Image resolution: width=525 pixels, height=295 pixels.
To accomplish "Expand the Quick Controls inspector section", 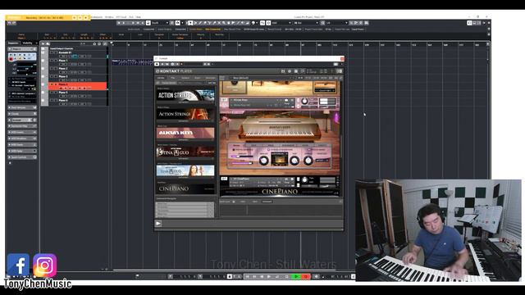I will (22, 157).
